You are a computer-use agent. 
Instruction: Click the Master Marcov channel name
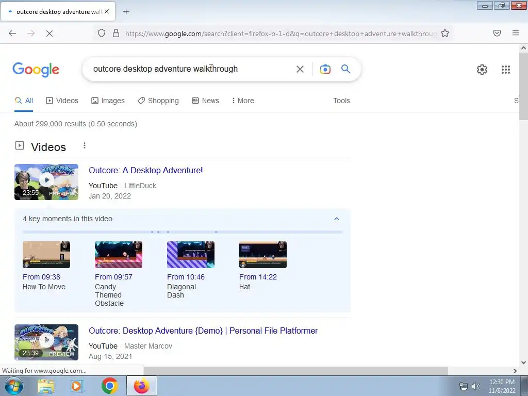[x=148, y=346]
